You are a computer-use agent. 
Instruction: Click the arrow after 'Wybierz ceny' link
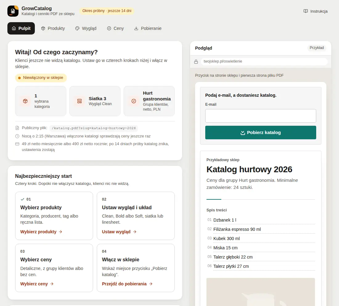52,284
